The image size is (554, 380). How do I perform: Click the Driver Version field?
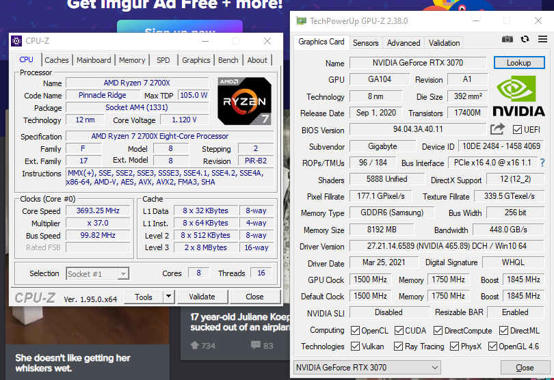tap(447, 246)
